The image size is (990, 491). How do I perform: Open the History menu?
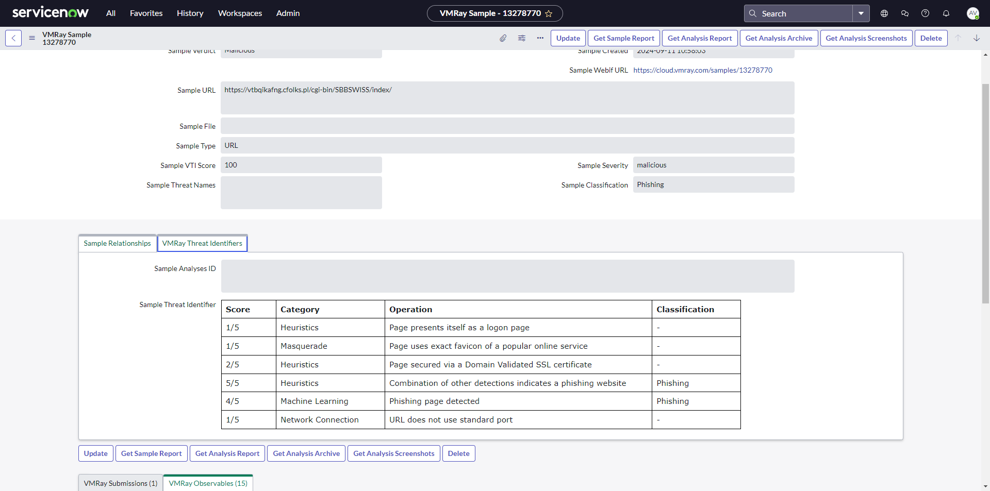[x=190, y=13]
